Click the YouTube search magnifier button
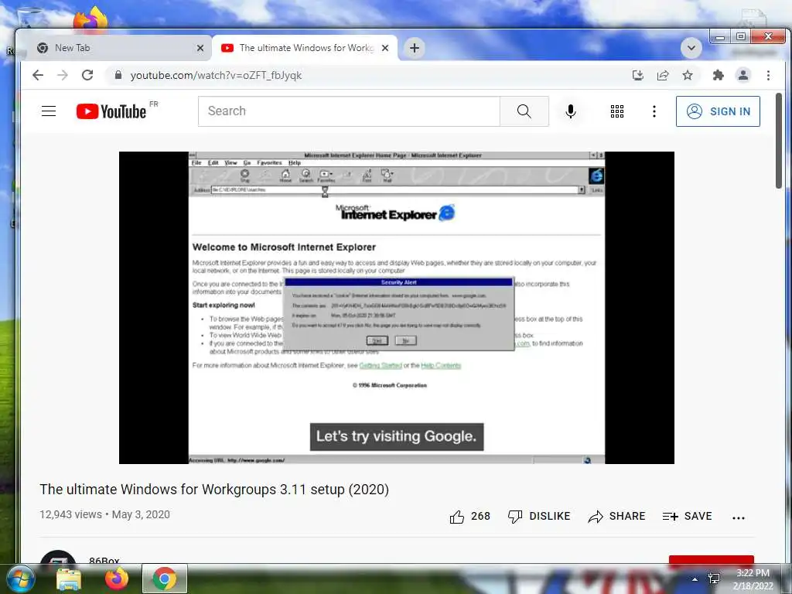 coord(524,111)
